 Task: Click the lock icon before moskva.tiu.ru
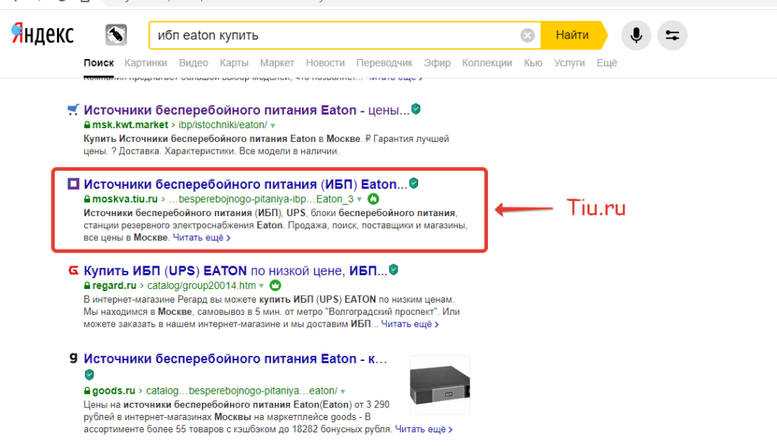87,199
